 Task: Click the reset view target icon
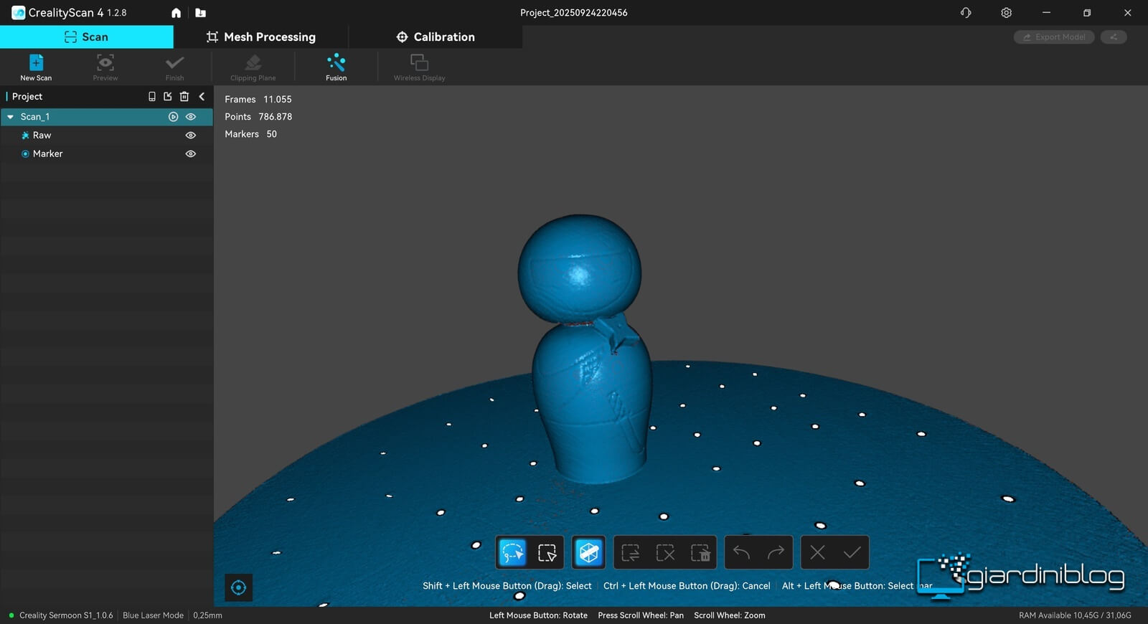[239, 587]
